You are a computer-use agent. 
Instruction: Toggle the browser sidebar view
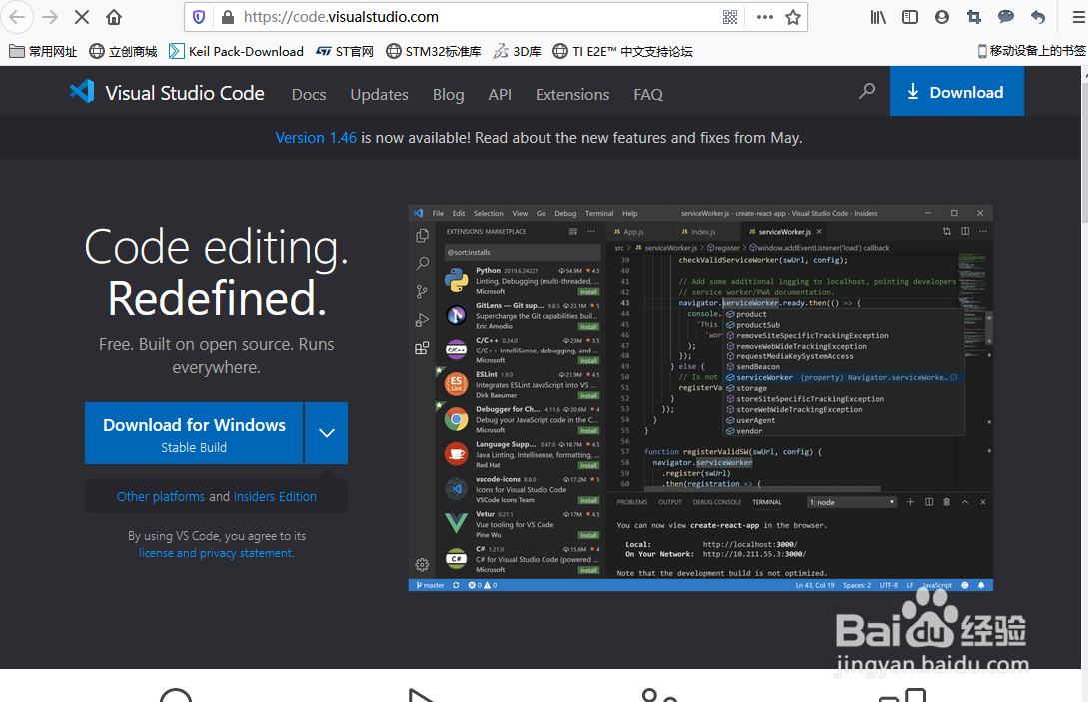(x=910, y=17)
